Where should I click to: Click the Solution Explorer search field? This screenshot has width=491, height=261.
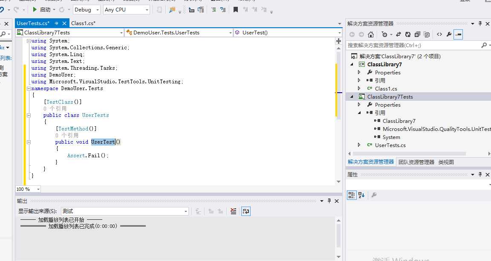point(413,45)
